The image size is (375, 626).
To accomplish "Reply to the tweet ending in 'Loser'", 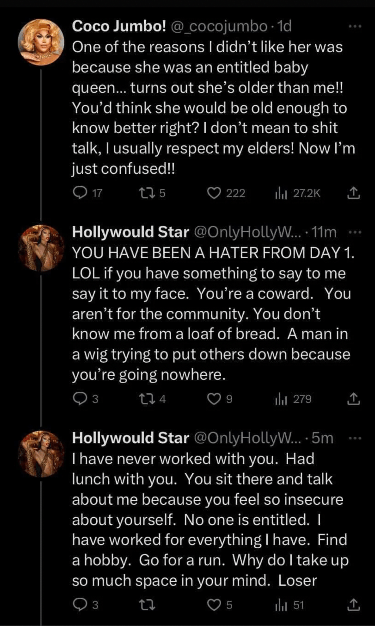I will tap(80, 605).
